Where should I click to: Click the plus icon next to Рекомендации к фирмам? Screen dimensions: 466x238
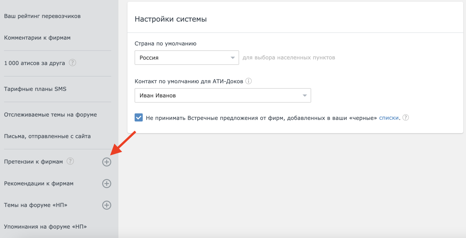[x=107, y=184]
